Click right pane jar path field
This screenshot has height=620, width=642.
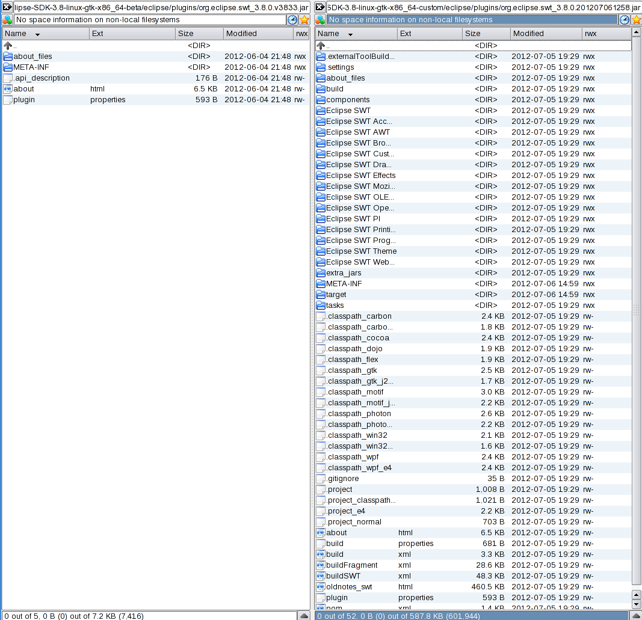tap(484, 7)
